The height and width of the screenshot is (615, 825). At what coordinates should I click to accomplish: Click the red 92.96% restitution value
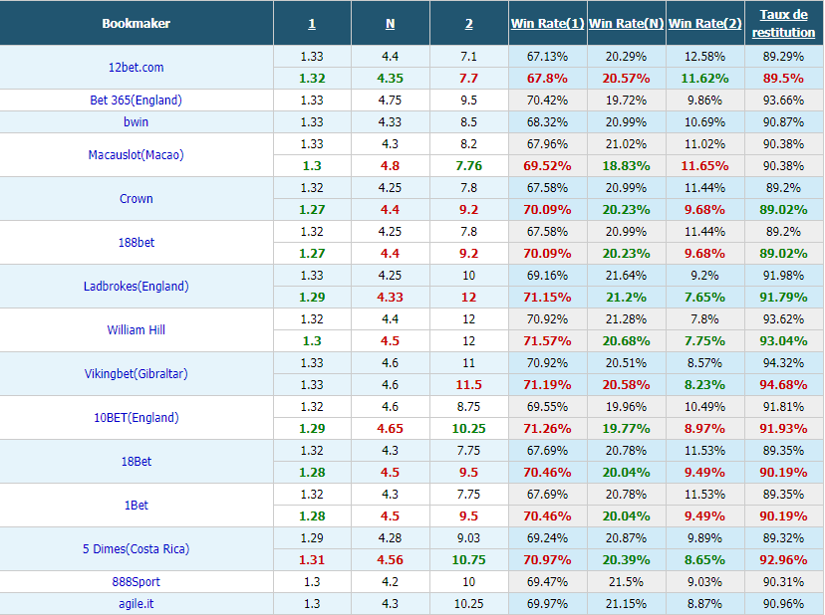[x=783, y=560]
